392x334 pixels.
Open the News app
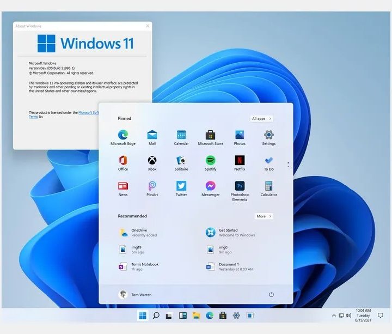122,189
